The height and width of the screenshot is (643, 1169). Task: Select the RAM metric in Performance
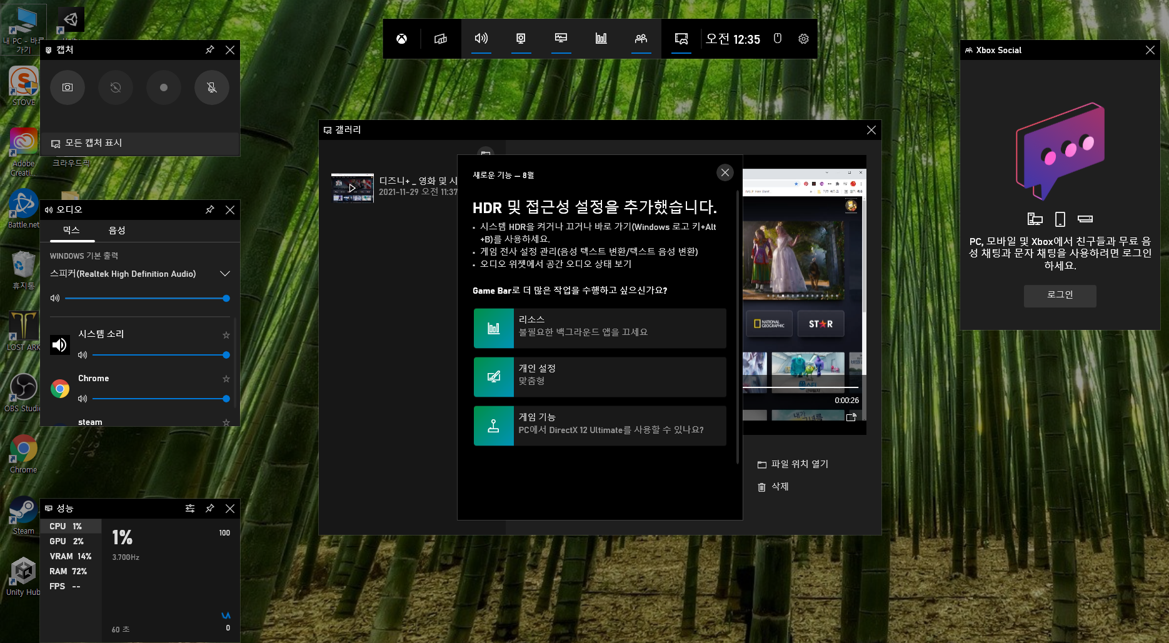71,572
